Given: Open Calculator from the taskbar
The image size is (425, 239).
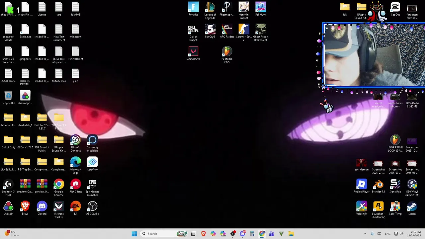Looking at the screenshot, I should coord(252,234).
